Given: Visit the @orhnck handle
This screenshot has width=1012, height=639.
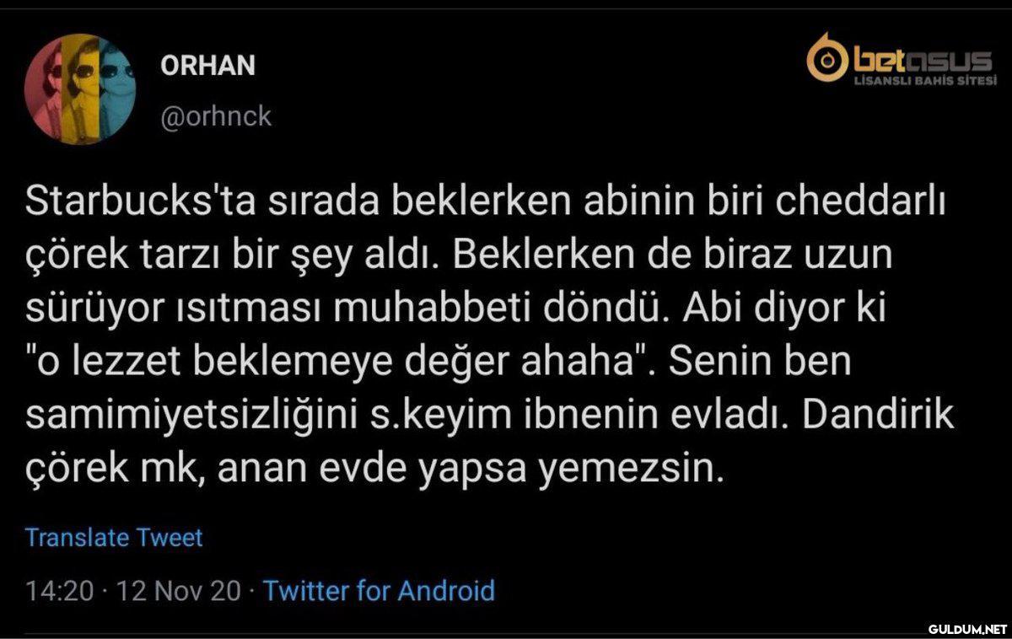Looking at the screenshot, I should point(216,116).
